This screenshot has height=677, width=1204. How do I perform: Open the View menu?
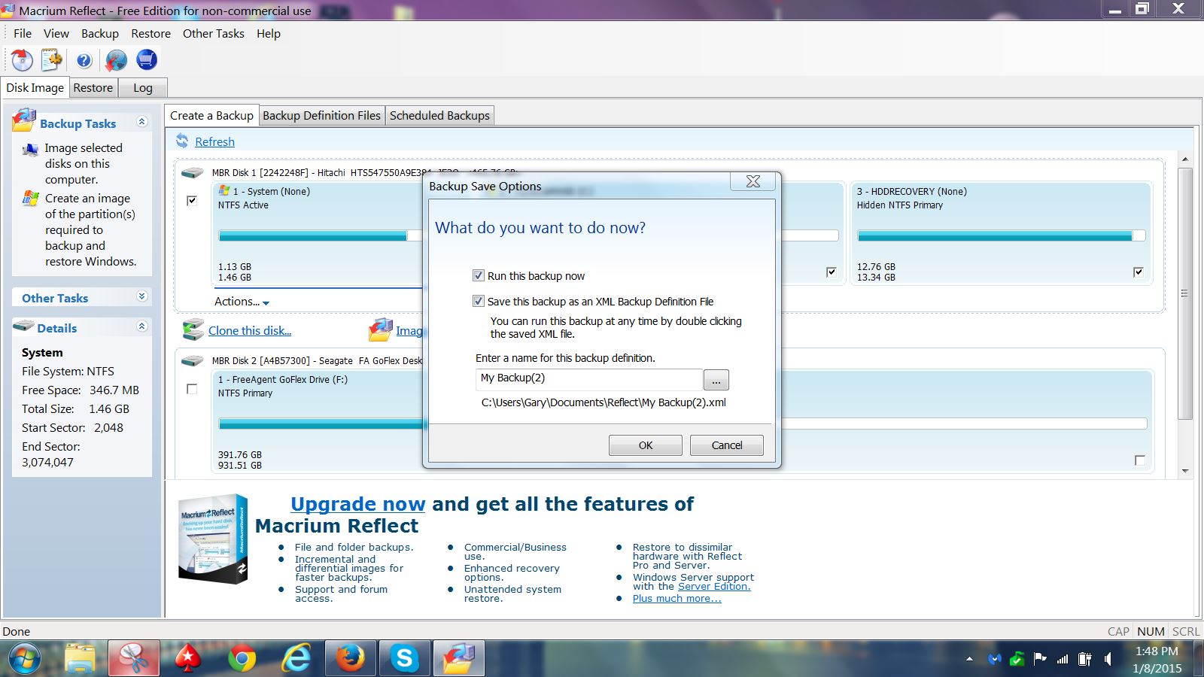coord(56,33)
